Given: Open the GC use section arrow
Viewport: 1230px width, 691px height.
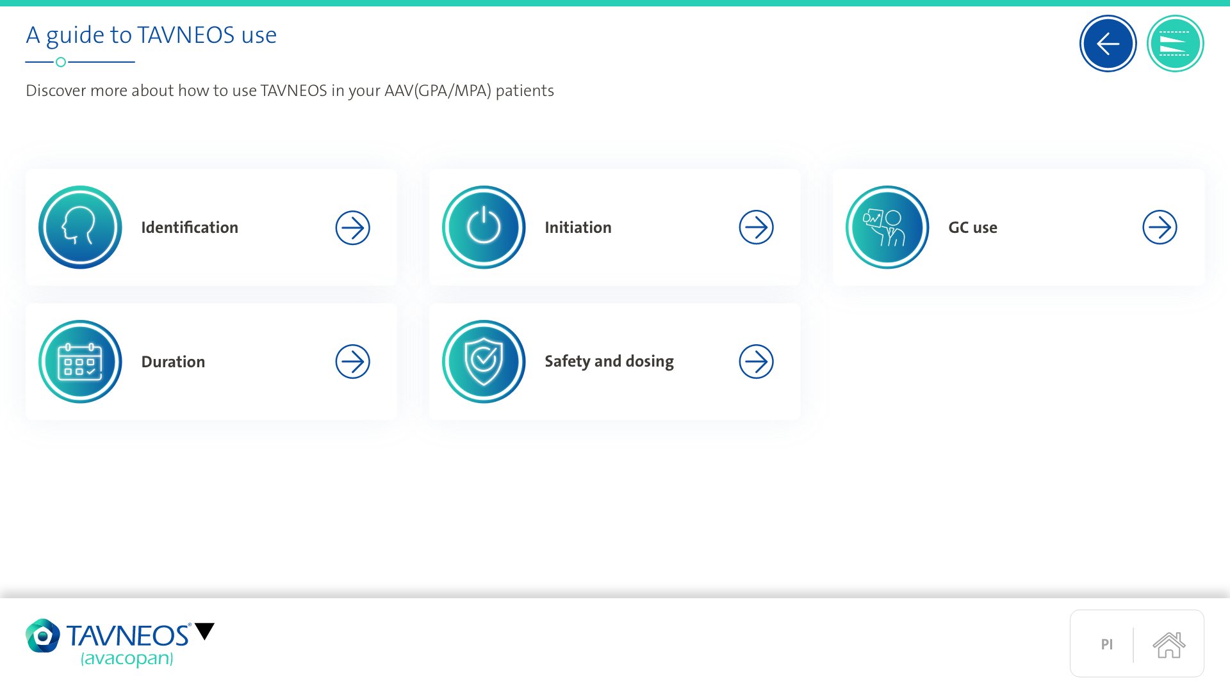Looking at the screenshot, I should 1160,227.
